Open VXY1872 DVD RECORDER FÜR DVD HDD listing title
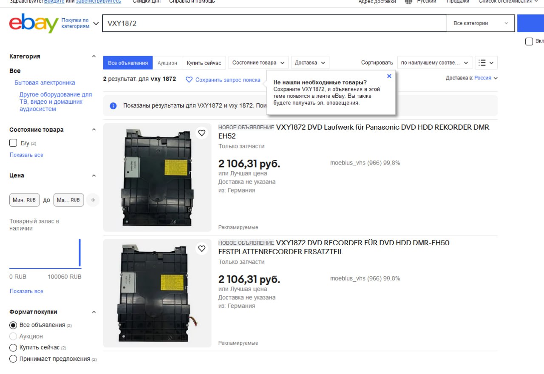Viewport: 544px width, 374px height. 334,247
